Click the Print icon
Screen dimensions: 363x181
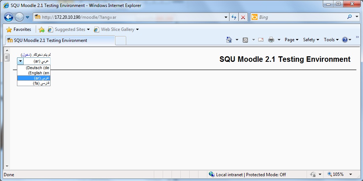[x=271, y=40]
